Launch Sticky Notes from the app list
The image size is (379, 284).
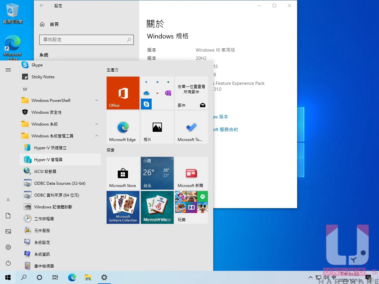[x=60, y=77]
